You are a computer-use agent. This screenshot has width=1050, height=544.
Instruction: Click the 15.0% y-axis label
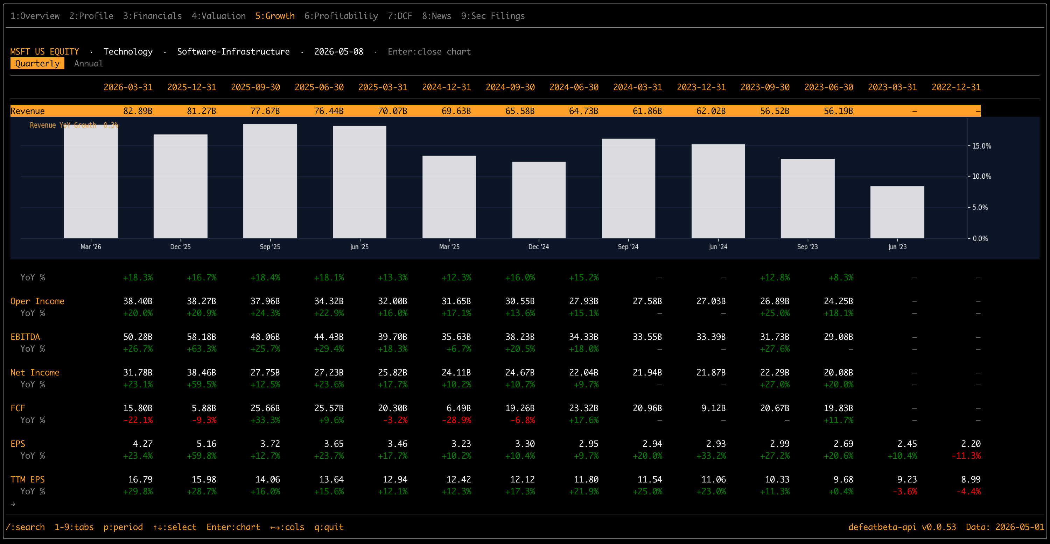982,146
